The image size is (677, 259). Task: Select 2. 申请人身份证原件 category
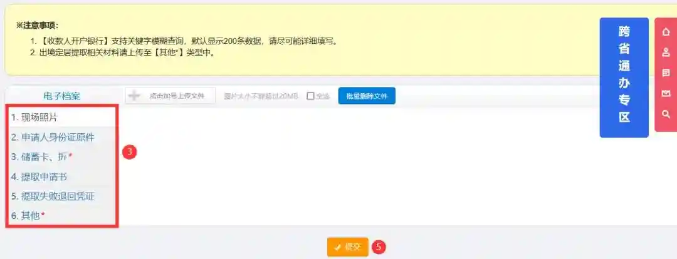[61, 138]
